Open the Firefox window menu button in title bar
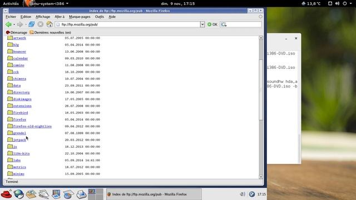This screenshot has height=200, width=356. pyautogui.click(x=6, y=11)
